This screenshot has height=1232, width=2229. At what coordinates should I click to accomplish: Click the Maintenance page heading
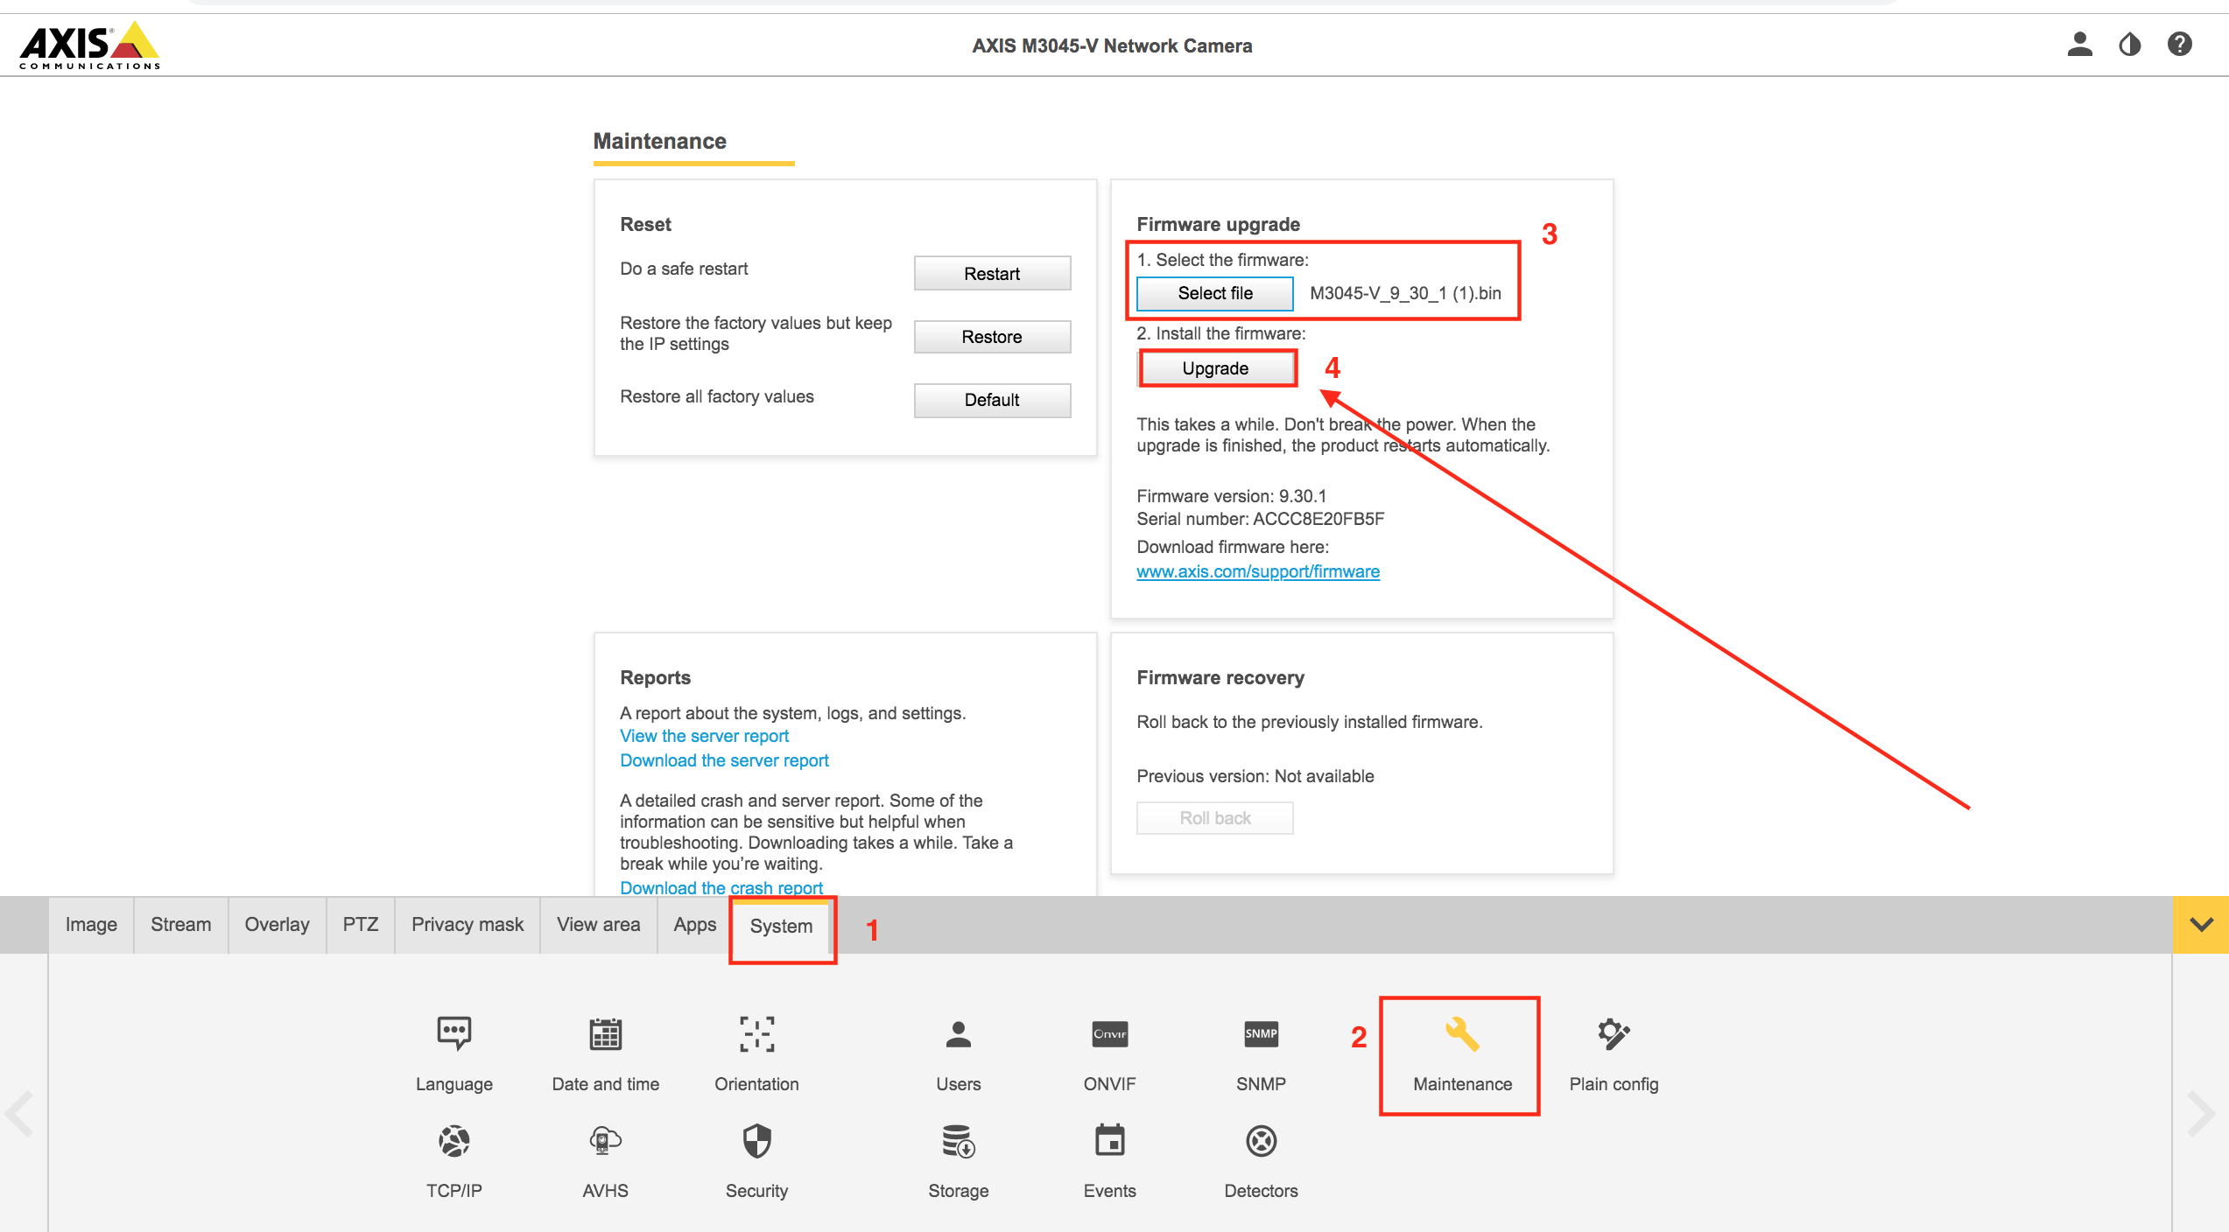click(660, 141)
